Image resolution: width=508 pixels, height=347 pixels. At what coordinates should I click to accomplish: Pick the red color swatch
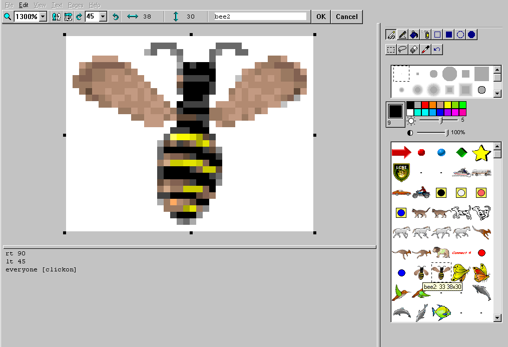pos(425,105)
